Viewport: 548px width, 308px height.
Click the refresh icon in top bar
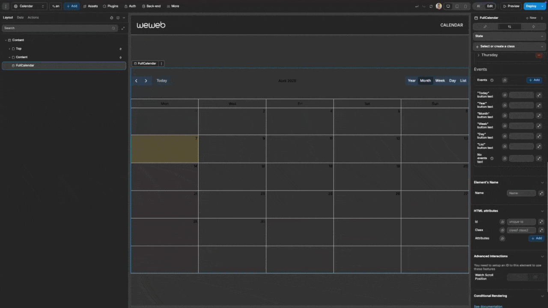coord(431,6)
